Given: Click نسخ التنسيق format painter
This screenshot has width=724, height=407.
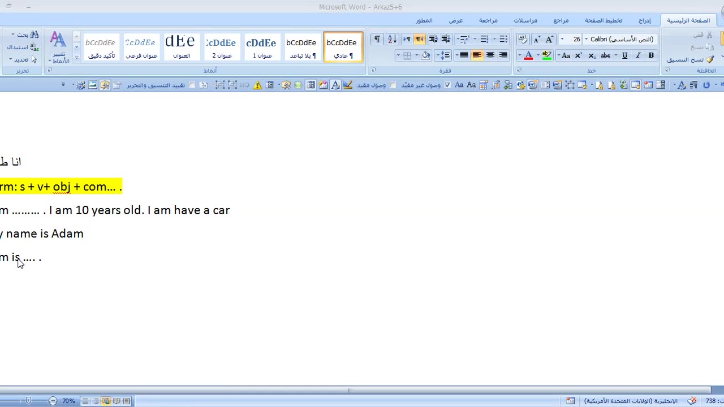Looking at the screenshot, I should click(x=689, y=59).
